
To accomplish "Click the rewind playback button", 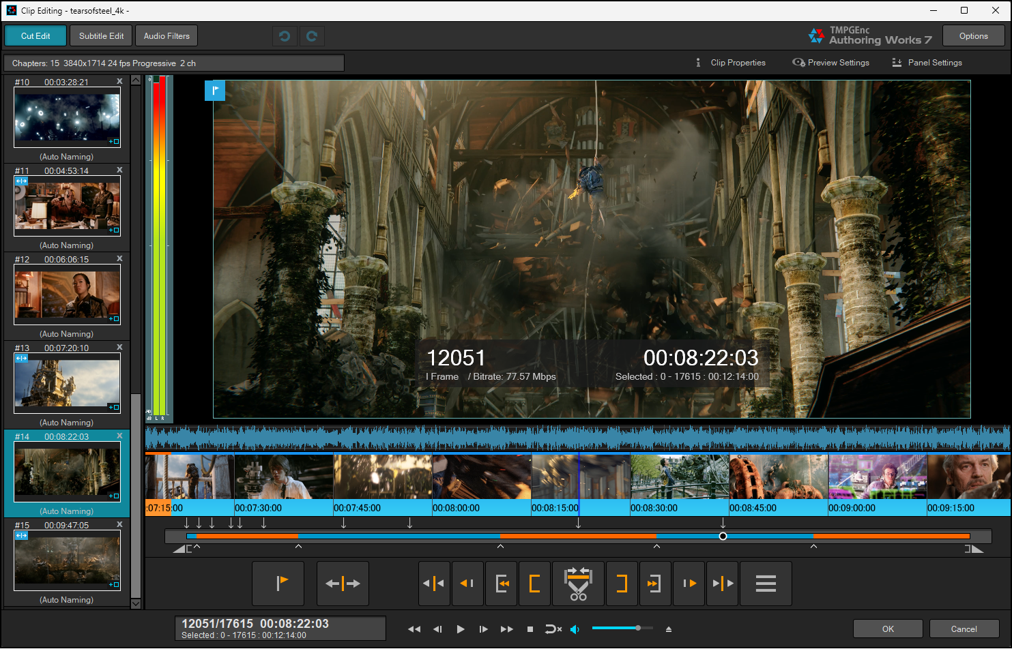I will pos(414,629).
